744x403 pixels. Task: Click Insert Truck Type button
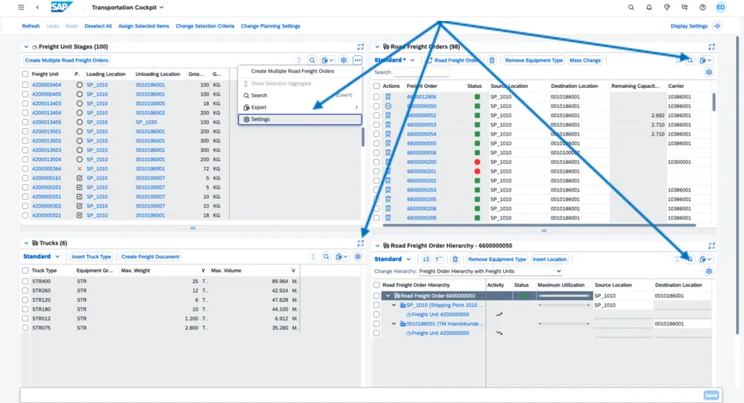(x=92, y=256)
